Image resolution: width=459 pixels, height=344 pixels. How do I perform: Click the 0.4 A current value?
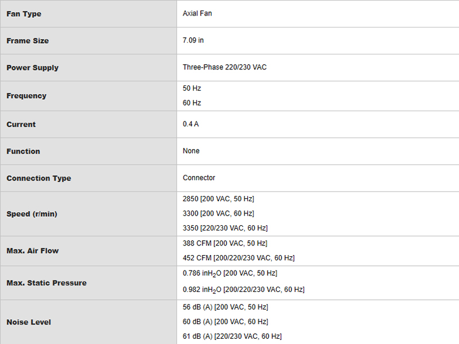[190, 124]
